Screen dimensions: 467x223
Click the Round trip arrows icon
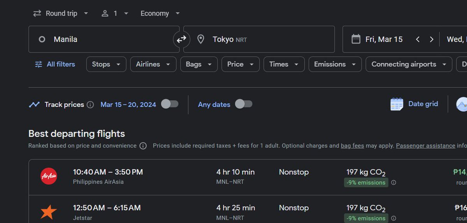point(37,13)
